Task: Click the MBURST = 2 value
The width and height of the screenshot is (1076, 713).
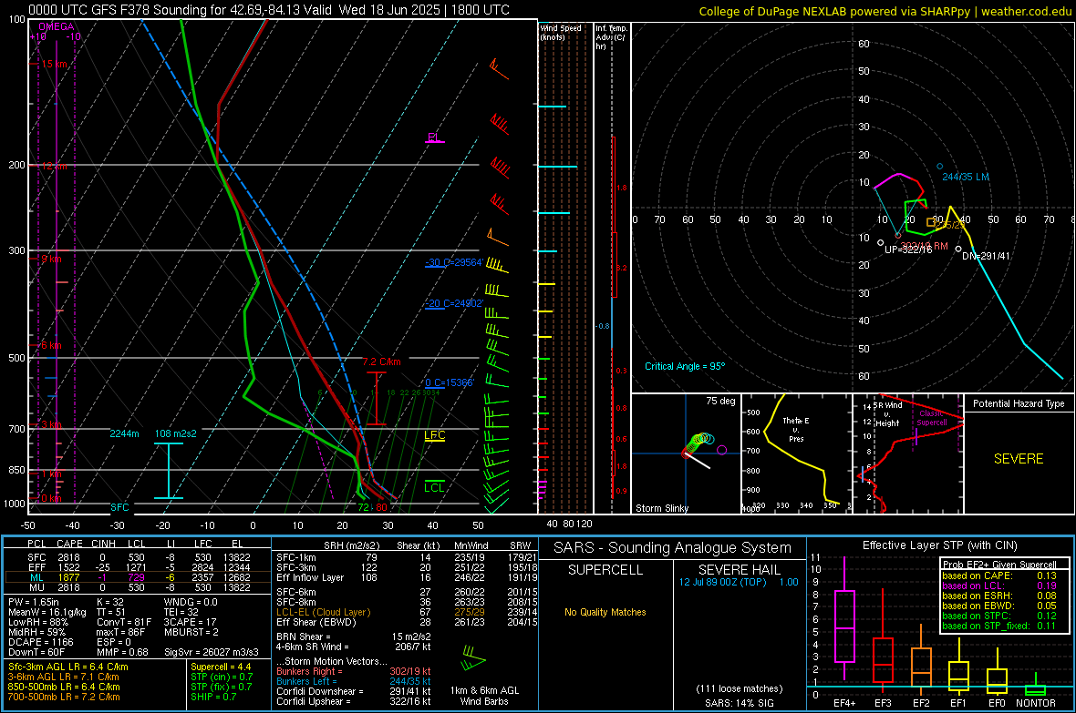Action: tap(191, 632)
